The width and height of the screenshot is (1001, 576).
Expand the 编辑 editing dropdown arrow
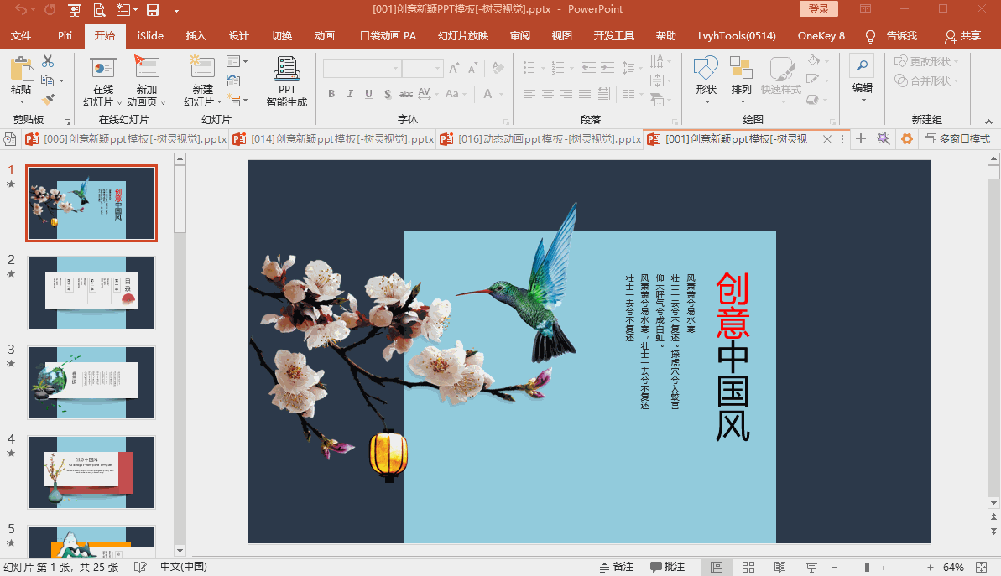point(863,101)
